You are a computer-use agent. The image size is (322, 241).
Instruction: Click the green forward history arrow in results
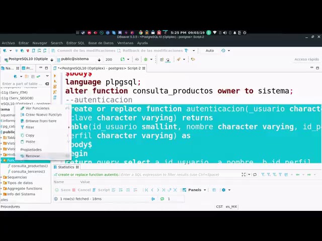click(309, 175)
